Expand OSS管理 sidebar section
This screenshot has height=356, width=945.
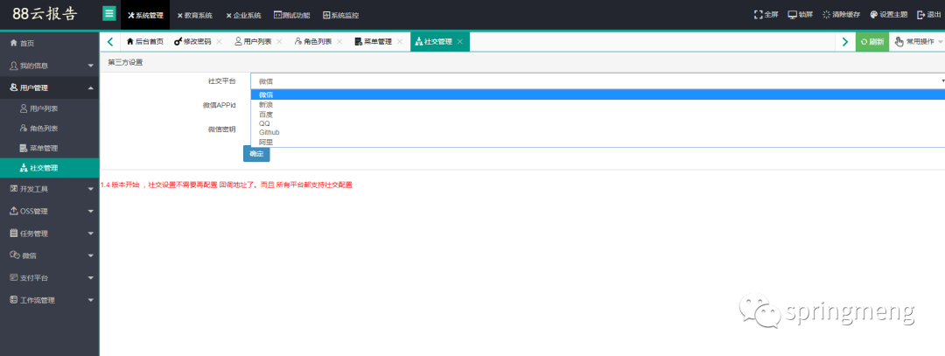(x=49, y=212)
